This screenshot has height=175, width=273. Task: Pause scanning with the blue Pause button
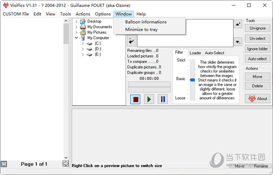point(162,99)
